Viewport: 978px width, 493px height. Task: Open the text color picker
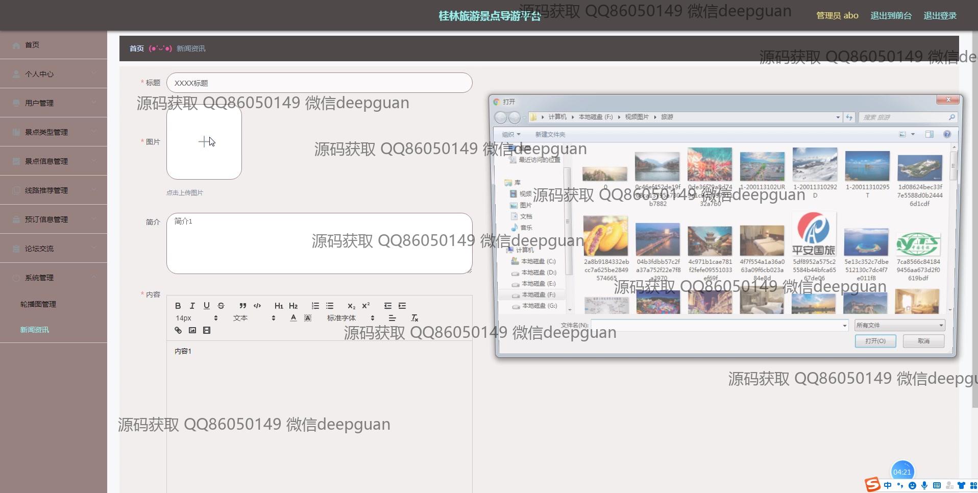[x=293, y=318]
